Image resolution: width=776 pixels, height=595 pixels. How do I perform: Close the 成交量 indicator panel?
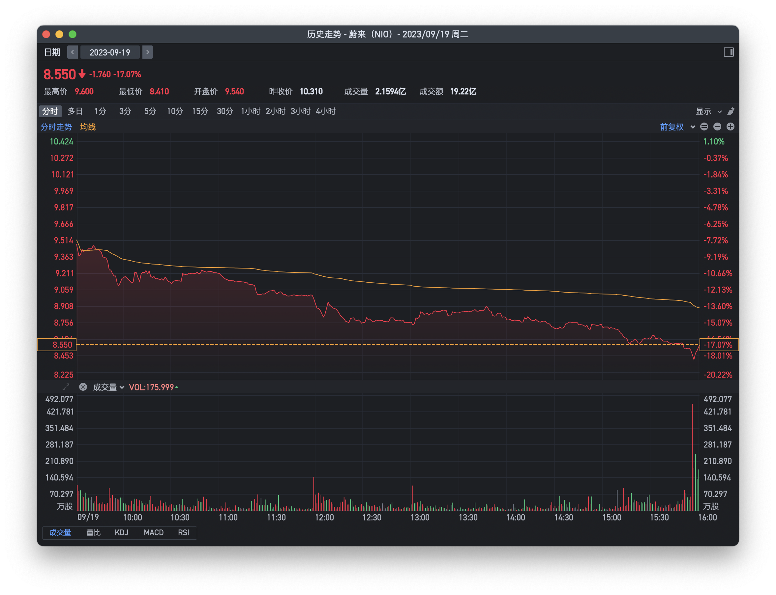point(83,387)
